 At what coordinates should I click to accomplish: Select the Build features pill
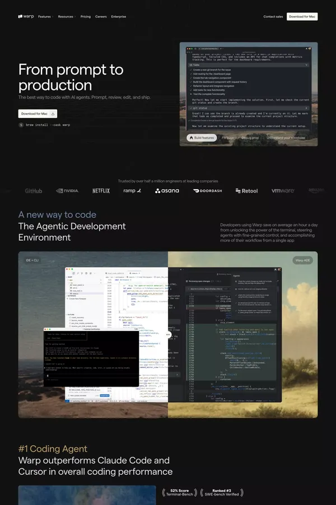(202, 138)
